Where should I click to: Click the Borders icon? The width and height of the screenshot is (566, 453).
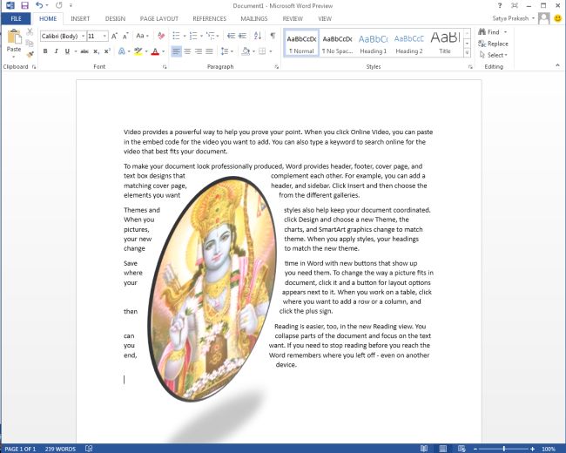[262, 51]
